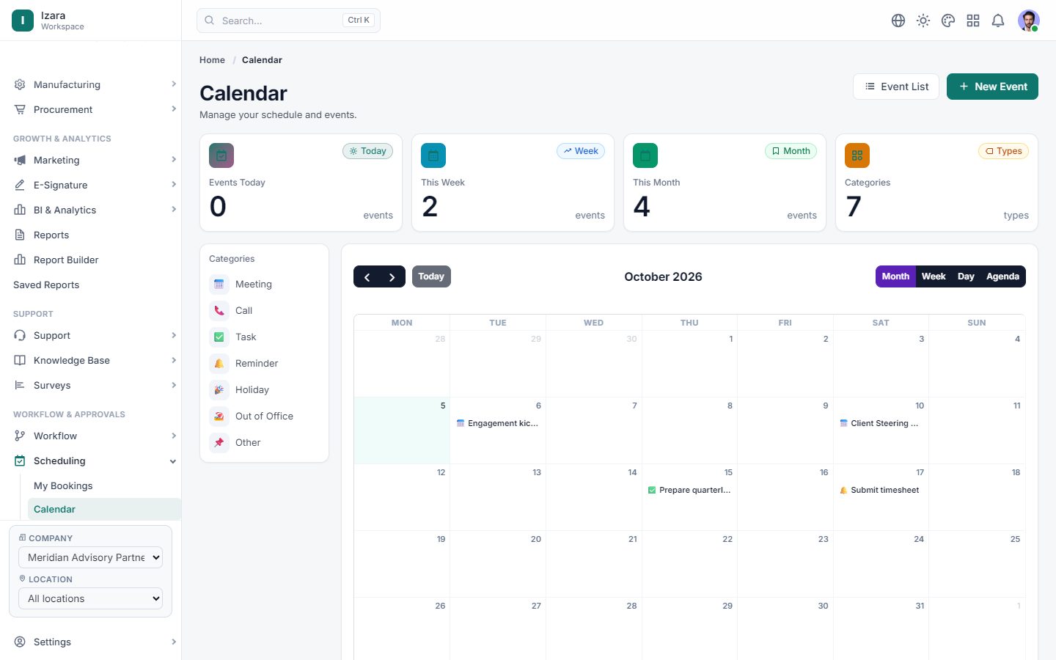Viewport: 1056px width, 660px height.
Task: Select the Meeting category icon
Action: click(x=219, y=285)
